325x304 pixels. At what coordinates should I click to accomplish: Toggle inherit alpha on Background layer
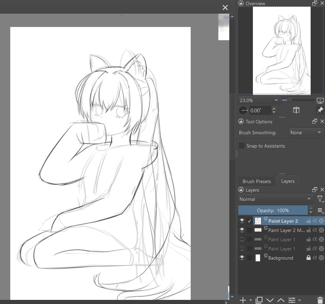click(x=315, y=258)
